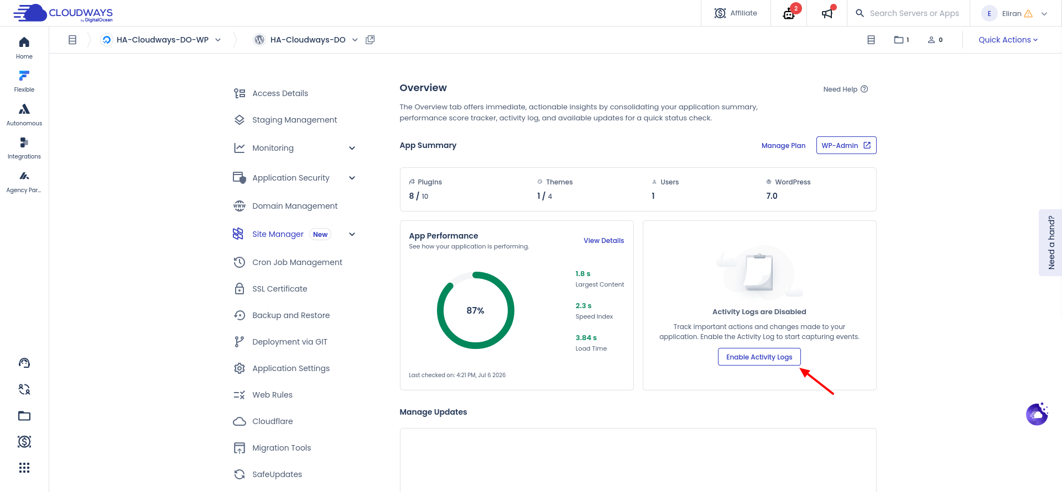The height and width of the screenshot is (492, 1062).
Task: Open the bot notifications icon with badge
Action: point(789,13)
